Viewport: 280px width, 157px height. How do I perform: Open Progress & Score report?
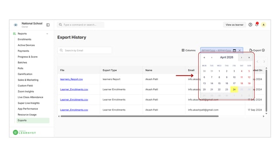pyautogui.click(x=27, y=57)
